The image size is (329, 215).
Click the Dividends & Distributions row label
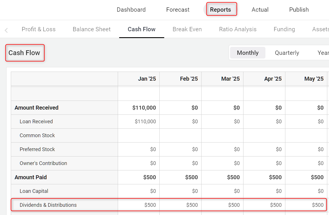click(x=48, y=205)
